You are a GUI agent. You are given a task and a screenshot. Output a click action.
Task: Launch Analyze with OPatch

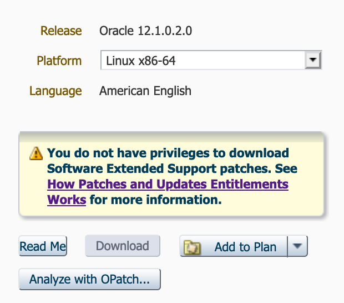pyautogui.click(x=89, y=279)
